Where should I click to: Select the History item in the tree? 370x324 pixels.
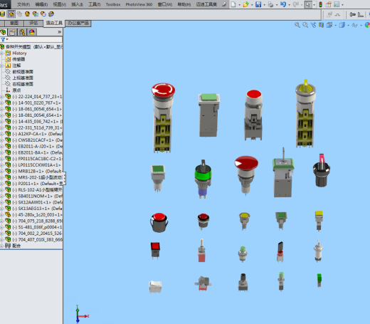click(x=19, y=53)
